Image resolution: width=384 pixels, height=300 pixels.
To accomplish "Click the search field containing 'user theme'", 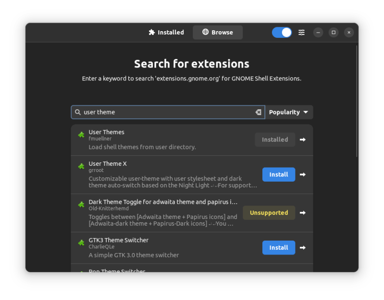I will click(x=168, y=112).
